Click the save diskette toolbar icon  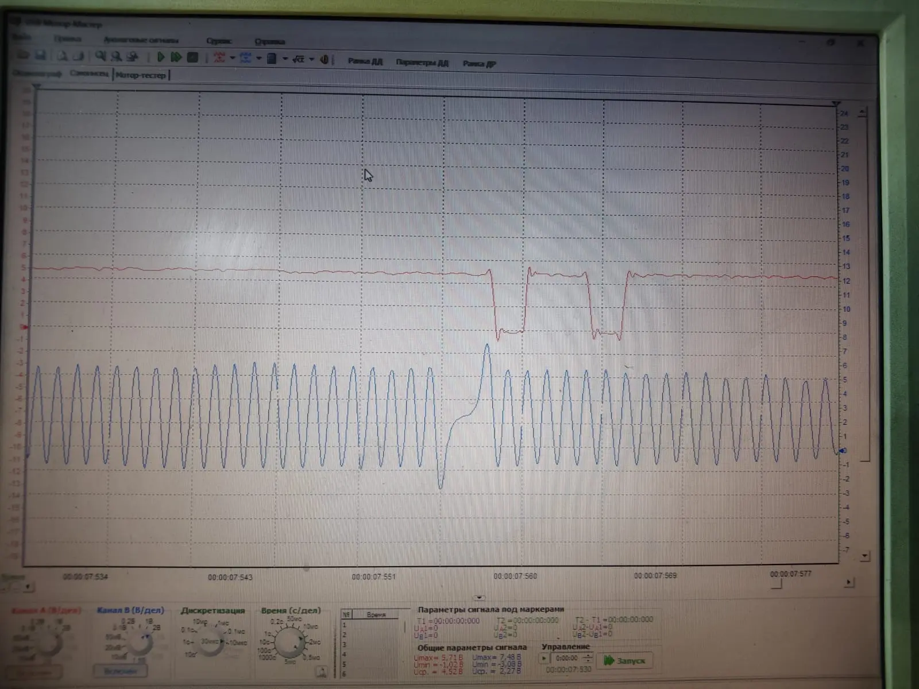(x=40, y=56)
